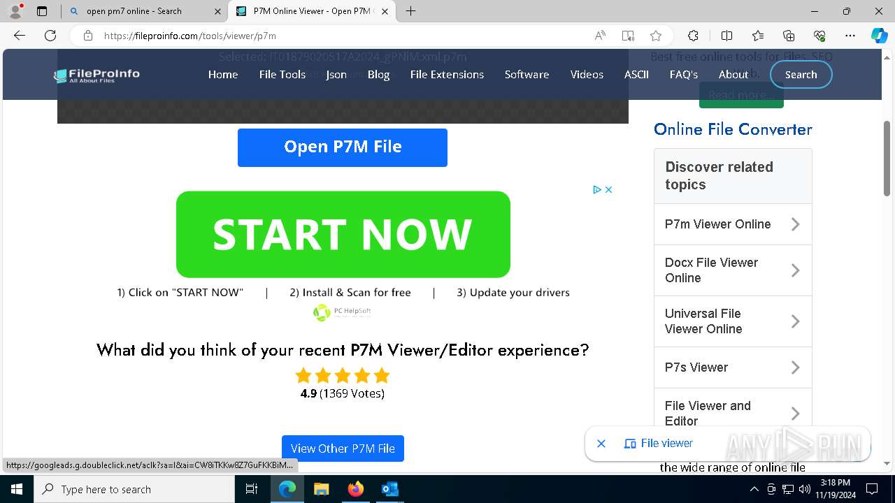Click the taskbar search box
The height and width of the screenshot is (503, 895).
pyautogui.click(x=134, y=489)
